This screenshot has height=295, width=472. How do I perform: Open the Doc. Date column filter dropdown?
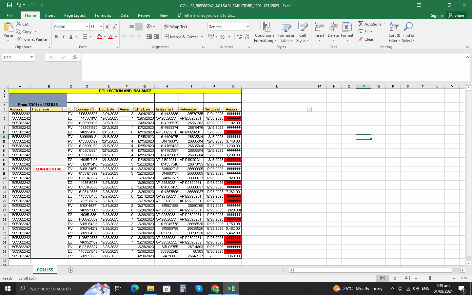coord(116,109)
